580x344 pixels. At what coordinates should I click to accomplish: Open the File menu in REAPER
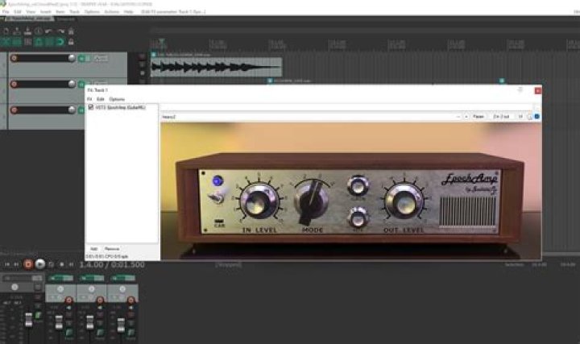[x=6, y=12]
